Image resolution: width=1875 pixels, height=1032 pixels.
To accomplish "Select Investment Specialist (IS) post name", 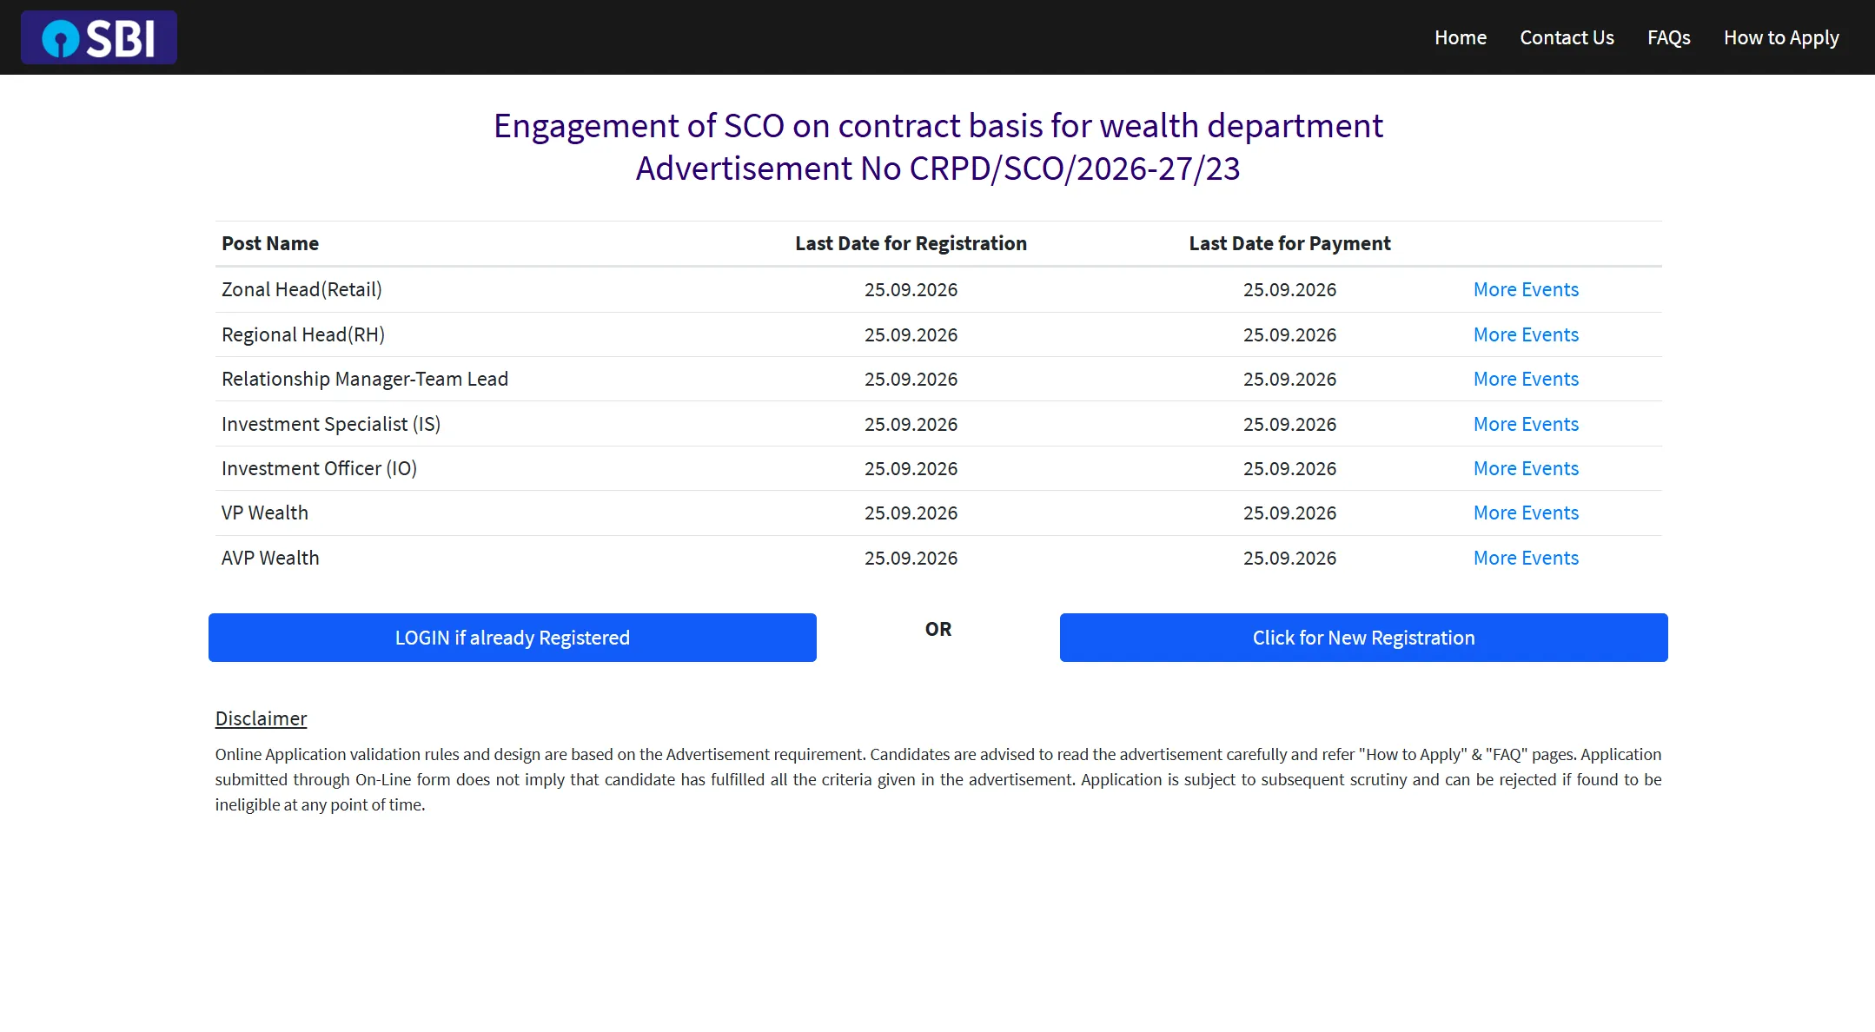I will [331, 424].
